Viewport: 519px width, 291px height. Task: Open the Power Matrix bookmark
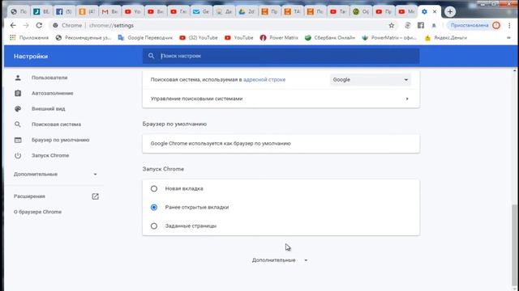point(279,38)
